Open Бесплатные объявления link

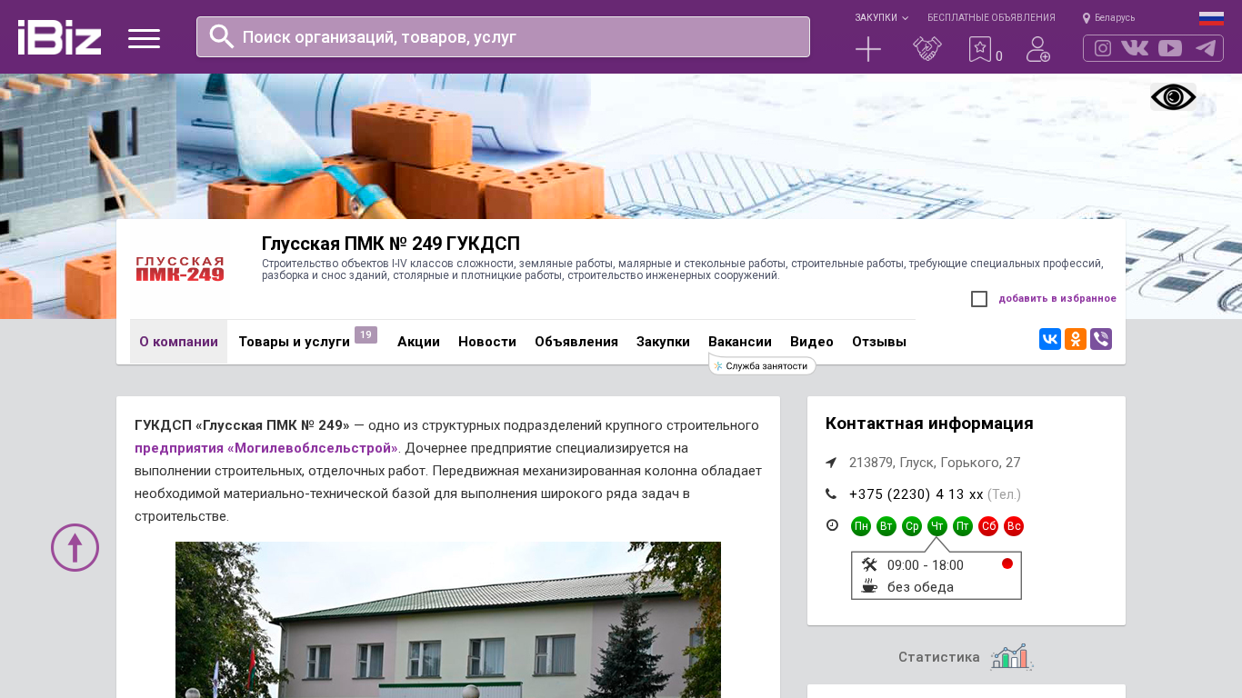991,17
